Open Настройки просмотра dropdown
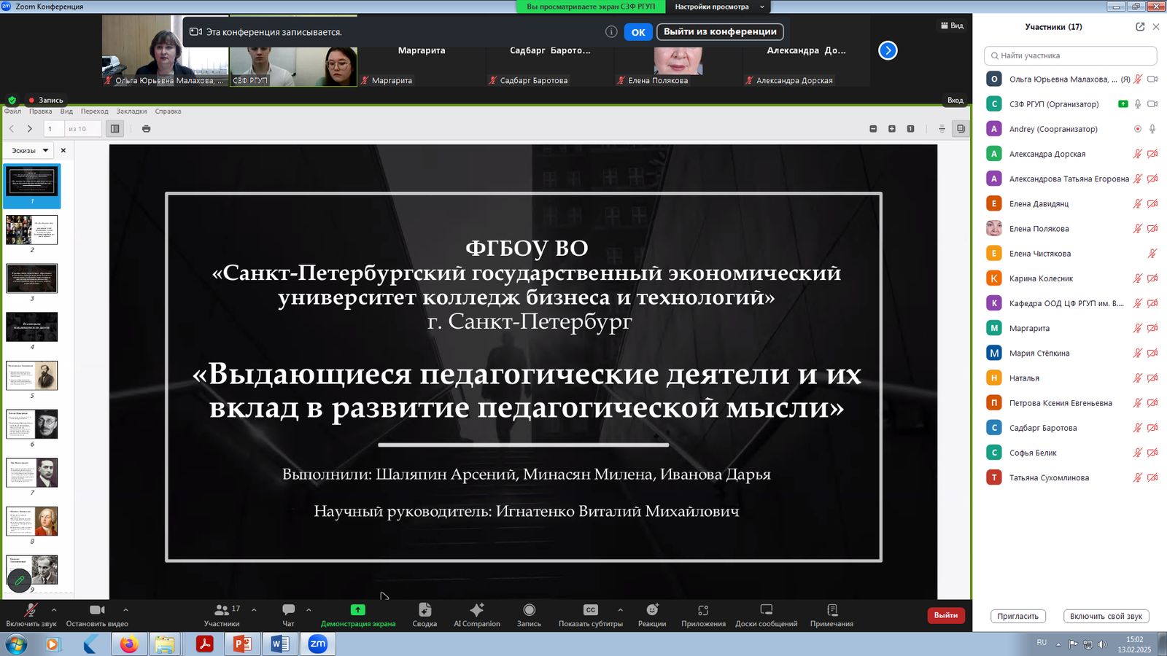 [720, 7]
